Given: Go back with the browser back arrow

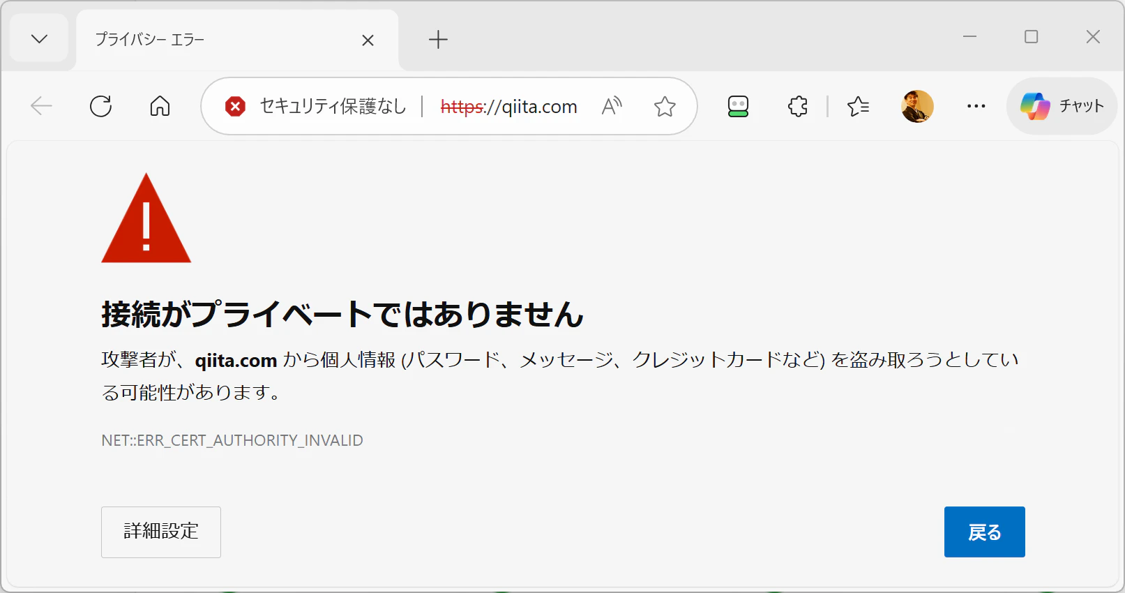Looking at the screenshot, I should point(42,106).
